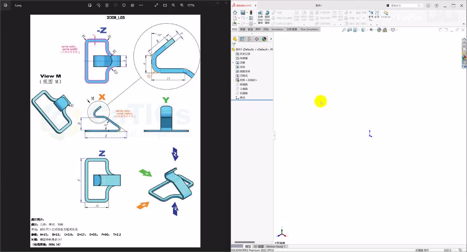467x252 pixels.
Task: Edit image icon in photo viewer
Action: tap(90, 5)
